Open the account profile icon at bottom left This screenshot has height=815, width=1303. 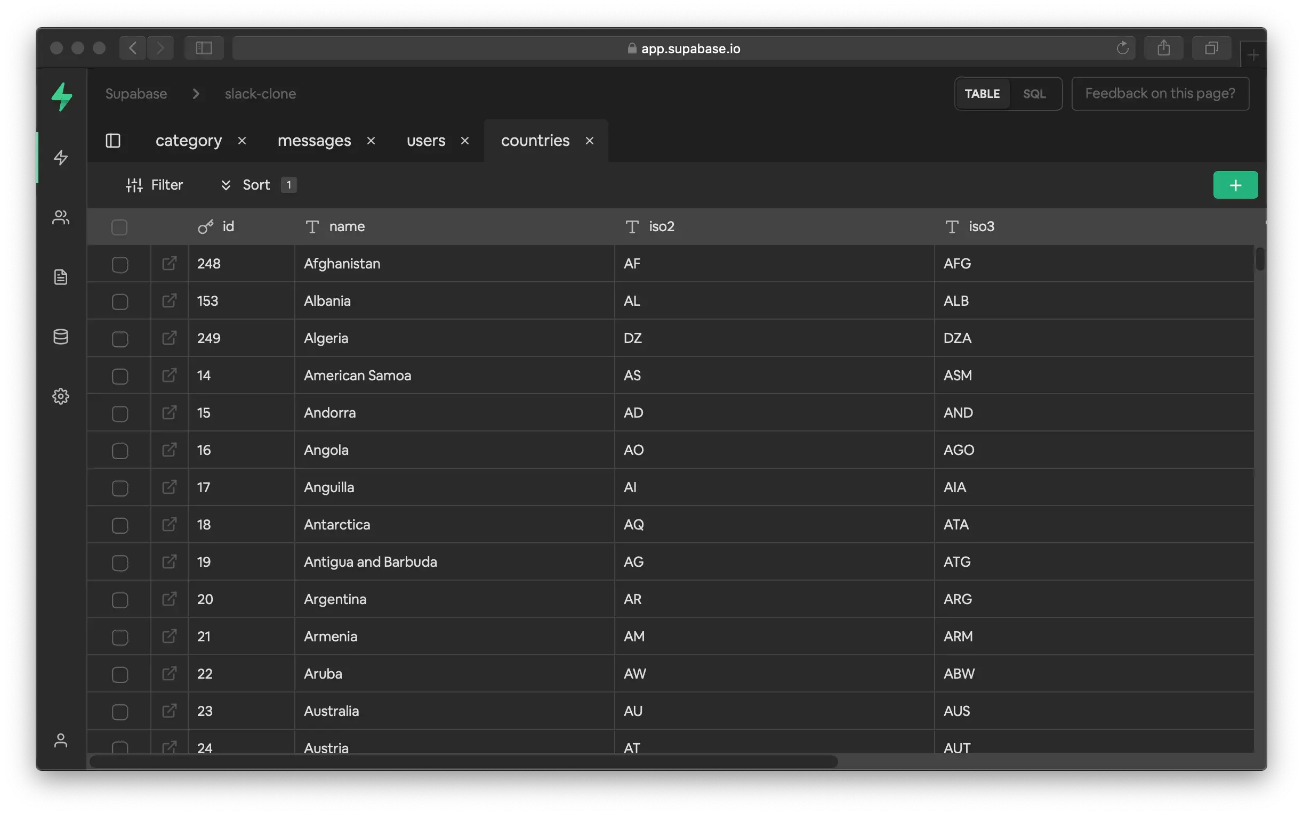(61, 740)
